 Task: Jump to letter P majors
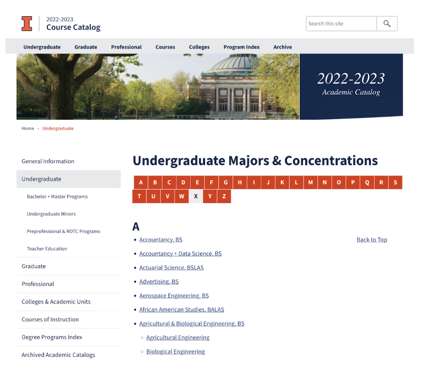353,182
